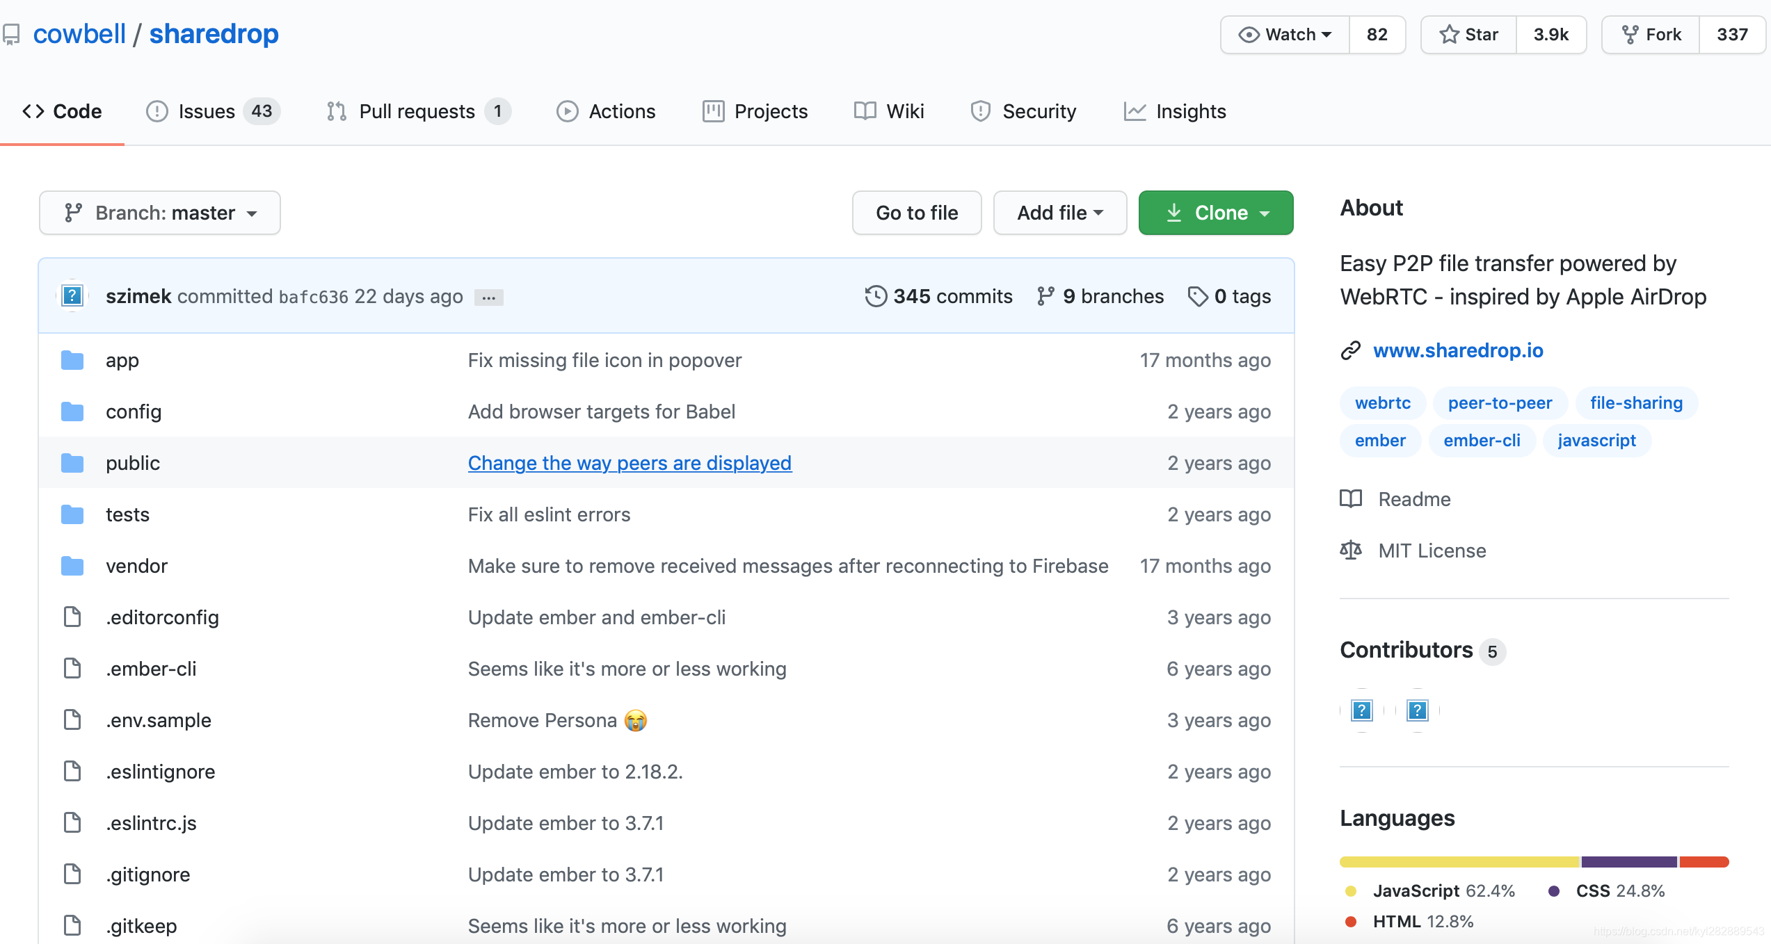Open the 'Change the way peers are displayed' commit link
The height and width of the screenshot is (944, 1771).
[x=630, y=463]
